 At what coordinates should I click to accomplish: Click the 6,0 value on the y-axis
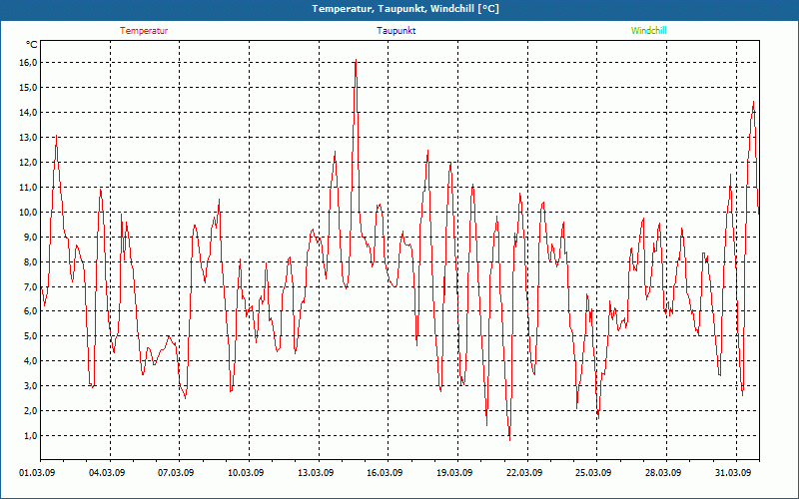click(x=31, y=311)
